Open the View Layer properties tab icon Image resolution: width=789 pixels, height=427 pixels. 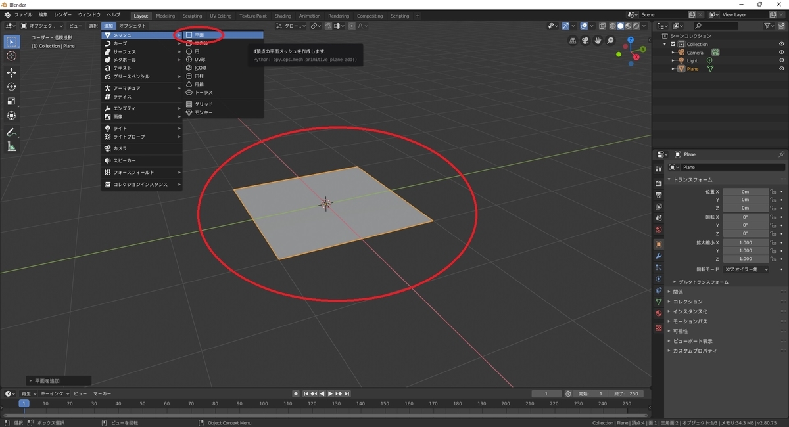pos(659,206)
